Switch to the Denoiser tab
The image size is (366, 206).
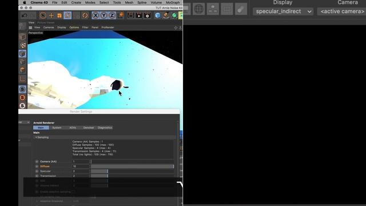[x=89, y=128]
